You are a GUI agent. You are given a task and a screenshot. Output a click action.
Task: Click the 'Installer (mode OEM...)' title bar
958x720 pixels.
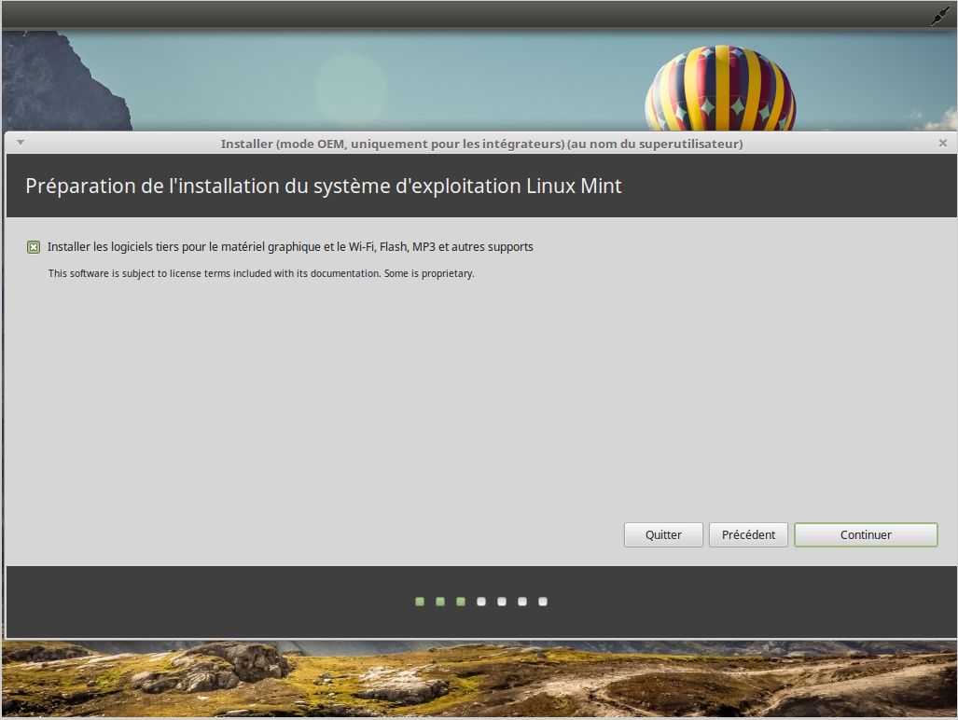[481, 144]
